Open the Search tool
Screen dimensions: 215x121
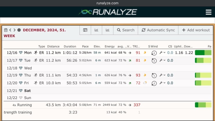(126, 30)
